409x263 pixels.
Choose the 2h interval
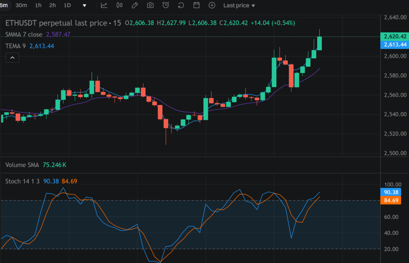pyautogui.click(x=52, y=5)
